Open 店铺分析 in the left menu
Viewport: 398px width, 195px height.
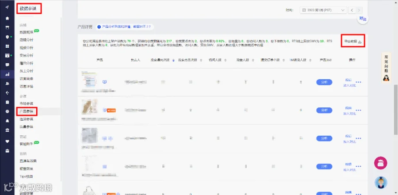[27, 40]
